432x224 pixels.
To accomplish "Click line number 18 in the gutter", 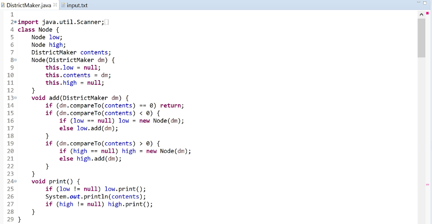I will coord(10,136).
